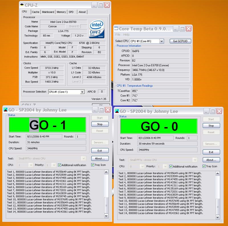Click the disabled Start button in GO - 1 window
Screen dimensions: 228x226
[x=100, y=118]
